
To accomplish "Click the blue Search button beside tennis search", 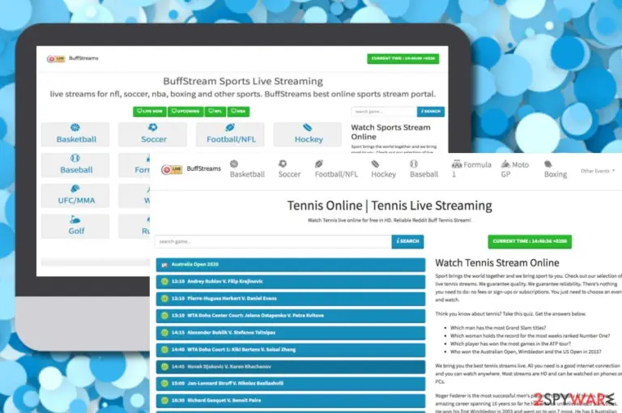I will click(x=407, y=241).
